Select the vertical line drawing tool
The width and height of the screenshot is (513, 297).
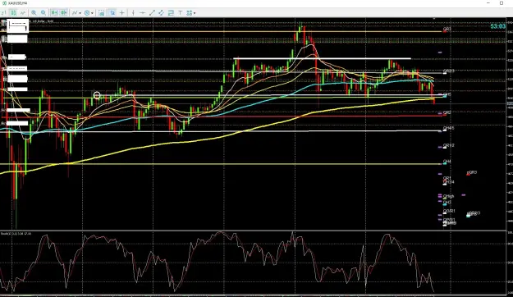pos(133,13)
